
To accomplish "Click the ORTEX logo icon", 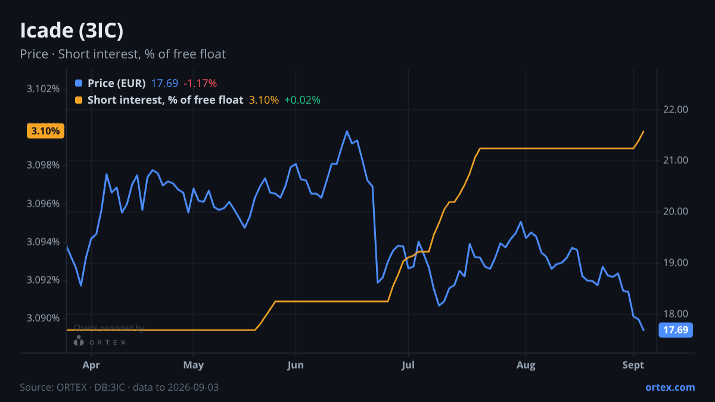I will point(78,341).
